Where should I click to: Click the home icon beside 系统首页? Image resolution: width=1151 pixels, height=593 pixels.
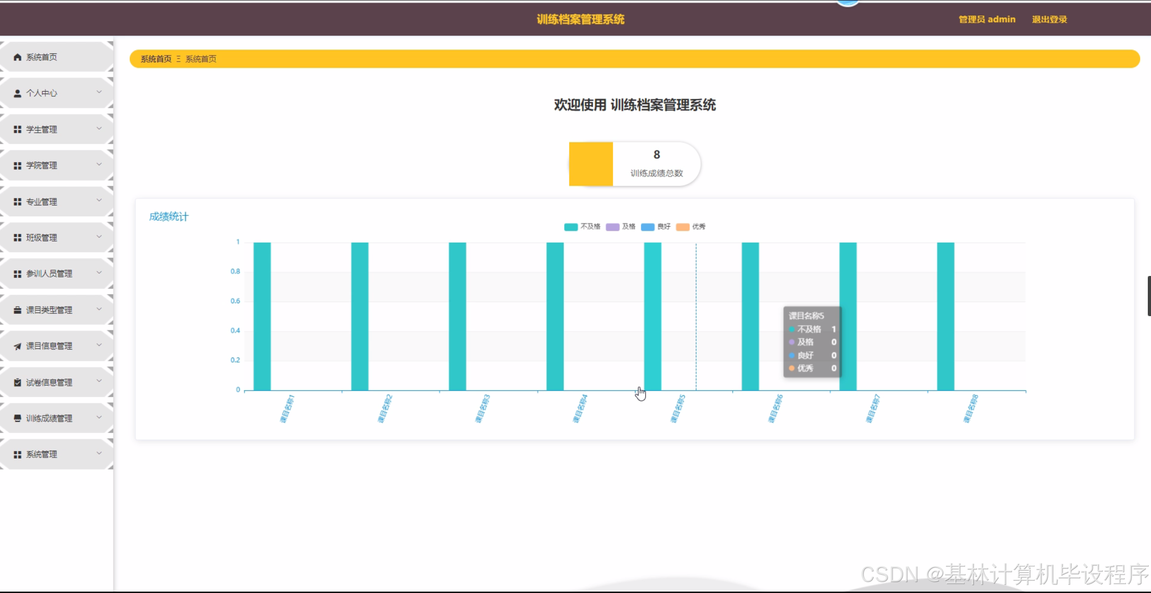coord(17,57)
